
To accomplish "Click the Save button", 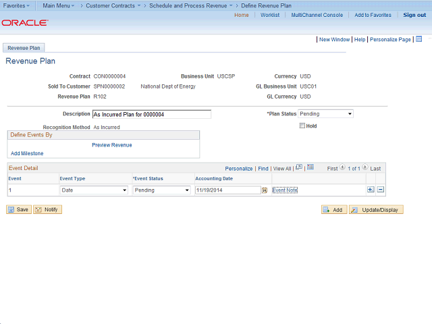I will [19, 209].
